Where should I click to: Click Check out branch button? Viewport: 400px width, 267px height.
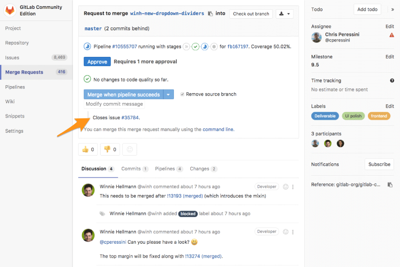coord(251,14)
